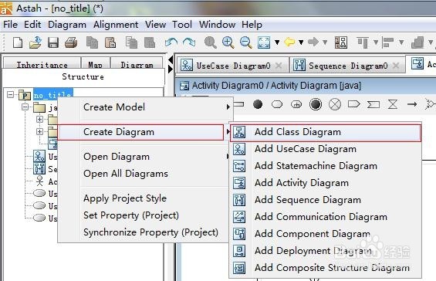This screenshot has height=281, width=436.
Task: Click the grayed magnifier reset zoom icon
Action: click(x=210, y=42)
